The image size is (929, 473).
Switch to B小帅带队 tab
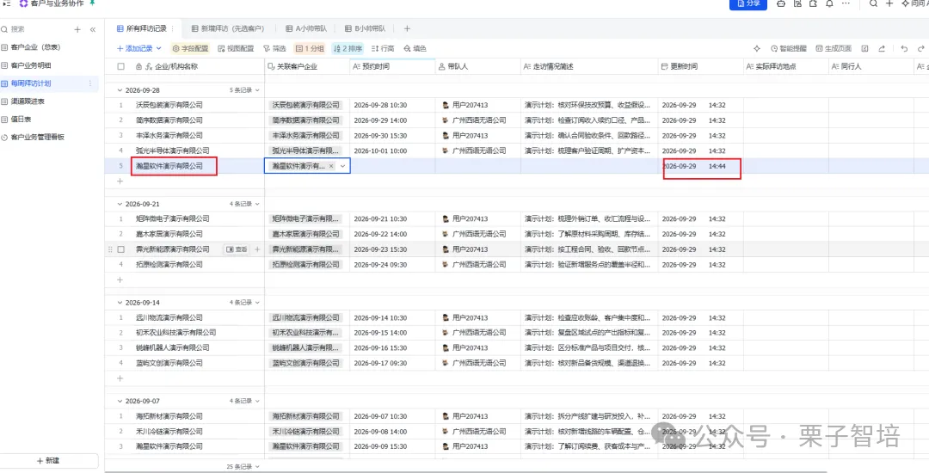click(365, 28)
